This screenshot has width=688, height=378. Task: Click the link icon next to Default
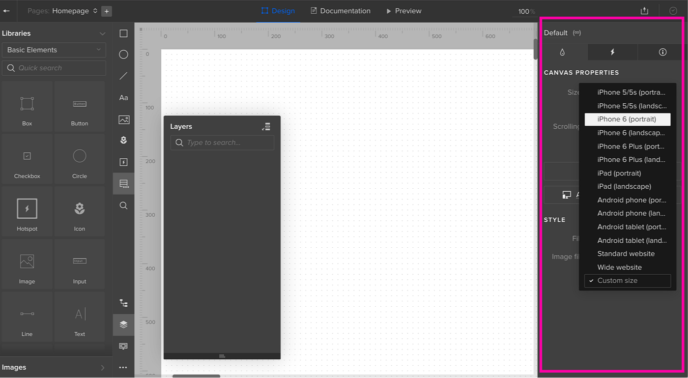click(x=577, y=33)
